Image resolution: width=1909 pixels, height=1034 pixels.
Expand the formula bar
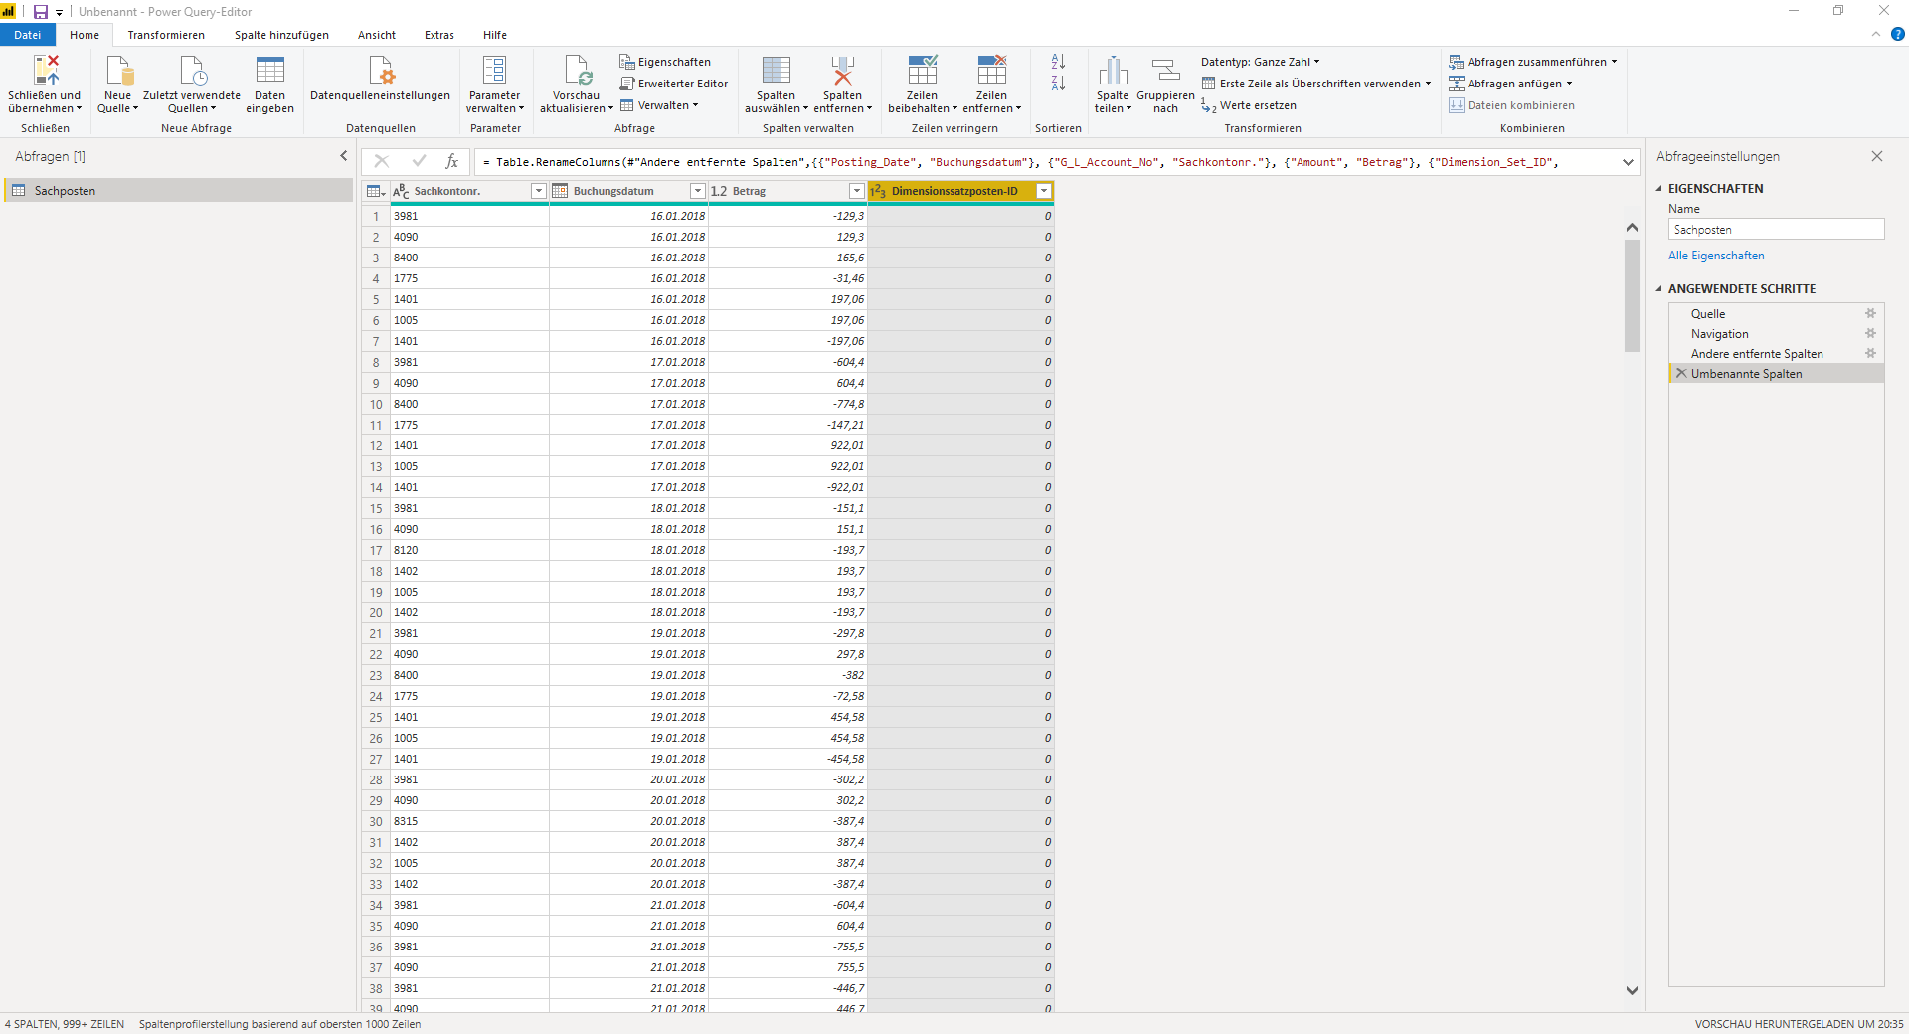pyautogui.click(x=1628, y=162)
